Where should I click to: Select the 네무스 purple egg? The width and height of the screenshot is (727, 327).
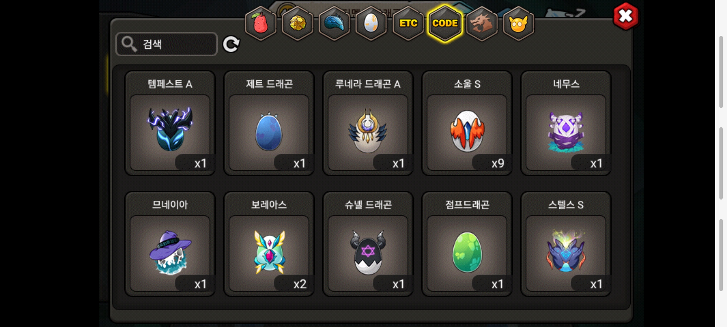pos(566,123)
